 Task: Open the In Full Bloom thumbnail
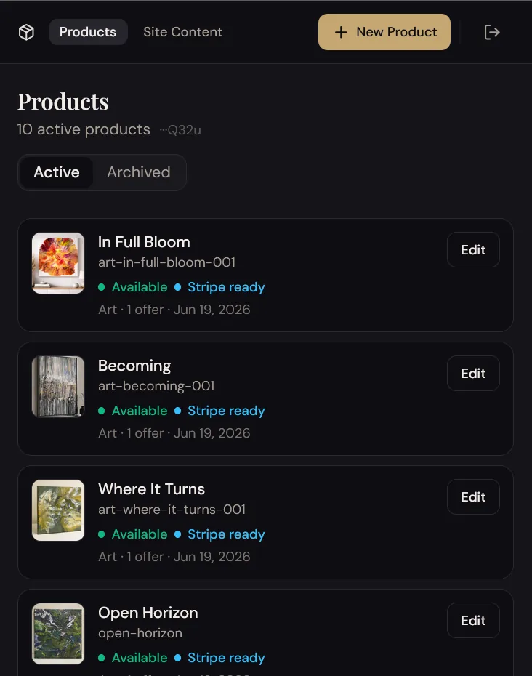coord(58,263)
